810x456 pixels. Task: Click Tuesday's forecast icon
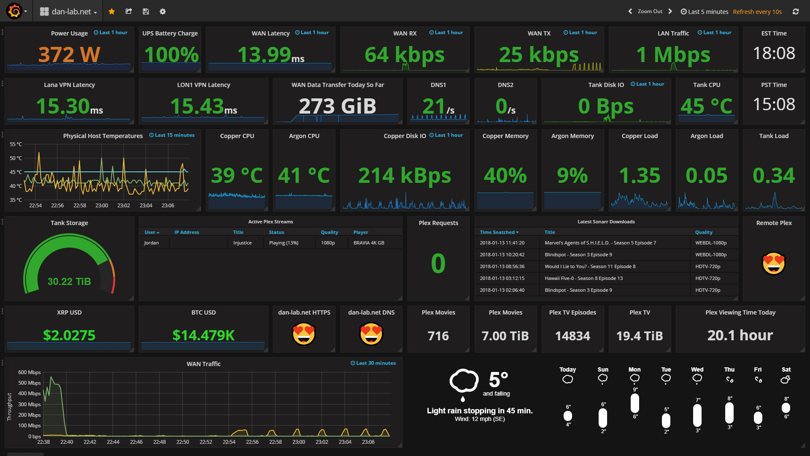click(x=666, y=379)
